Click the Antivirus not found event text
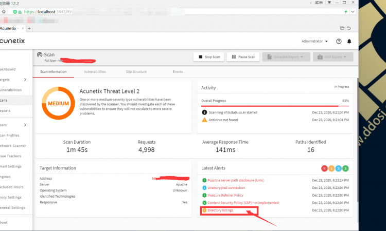 223,120
